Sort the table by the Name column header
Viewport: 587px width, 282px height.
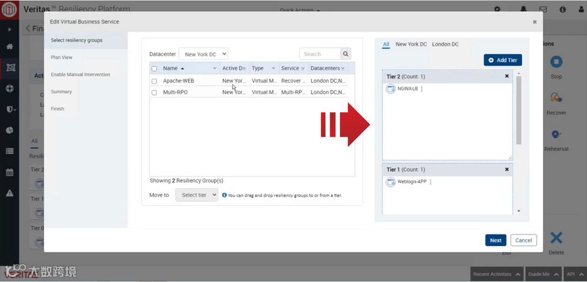[173, 69]
